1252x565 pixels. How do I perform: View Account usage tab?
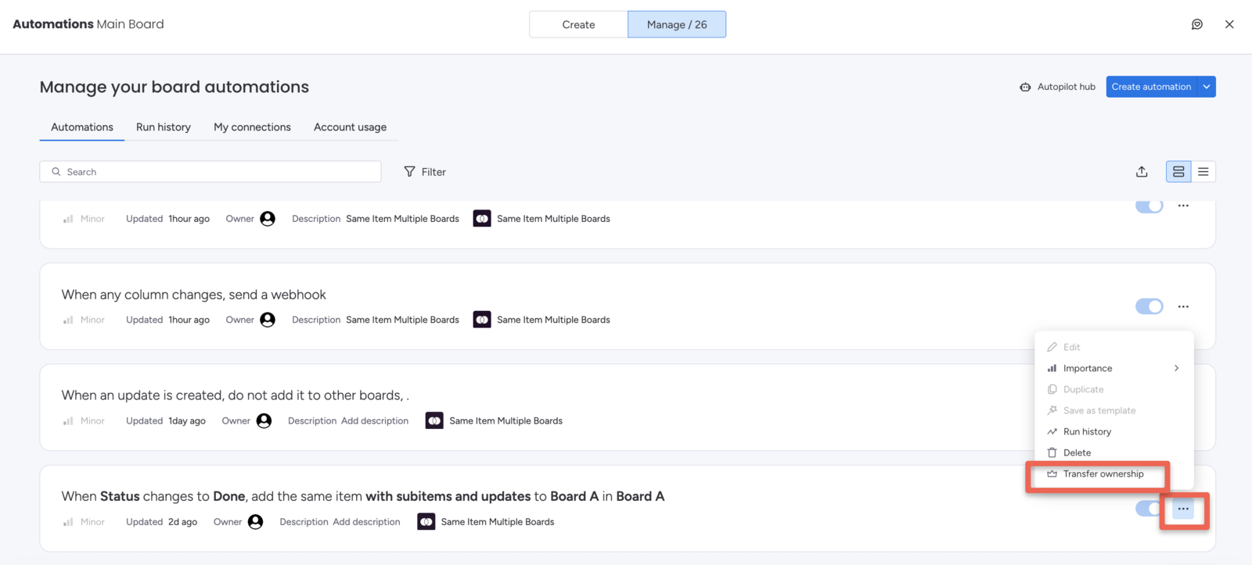(350, 127)
